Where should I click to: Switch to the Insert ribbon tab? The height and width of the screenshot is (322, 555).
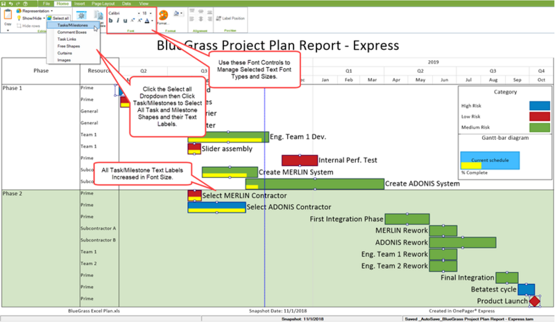(79, 3)
